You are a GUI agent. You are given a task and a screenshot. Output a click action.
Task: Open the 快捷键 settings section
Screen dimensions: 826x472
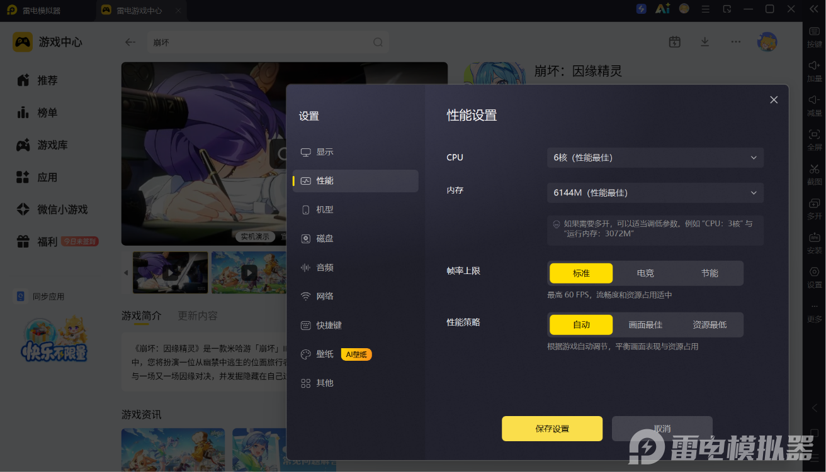[356, 326]
